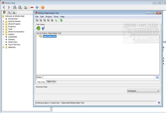Image resolution: width=166 pixels, height=113 pixels.
Task: Click the Check Out toolbar icon
Action: (41, 20)
